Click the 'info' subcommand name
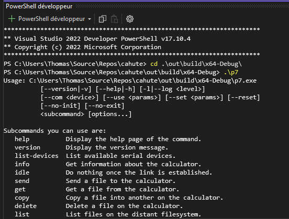289x219 pixels. (x=22, y=164)
